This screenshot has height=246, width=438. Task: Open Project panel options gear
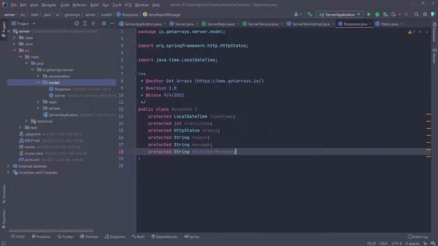click(103, 24)
